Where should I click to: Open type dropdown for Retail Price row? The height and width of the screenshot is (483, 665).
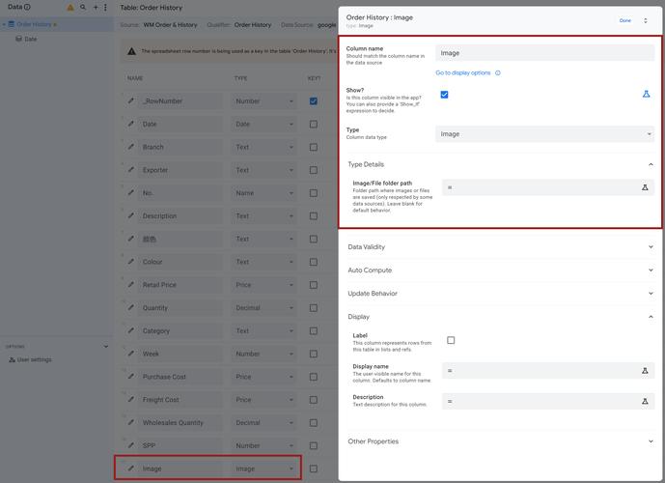pos(263,285)
